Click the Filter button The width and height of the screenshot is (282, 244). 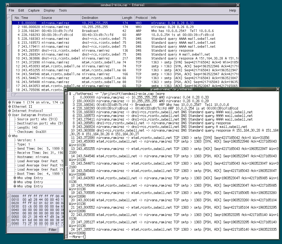pyautogui.click(x=53, y=230)
